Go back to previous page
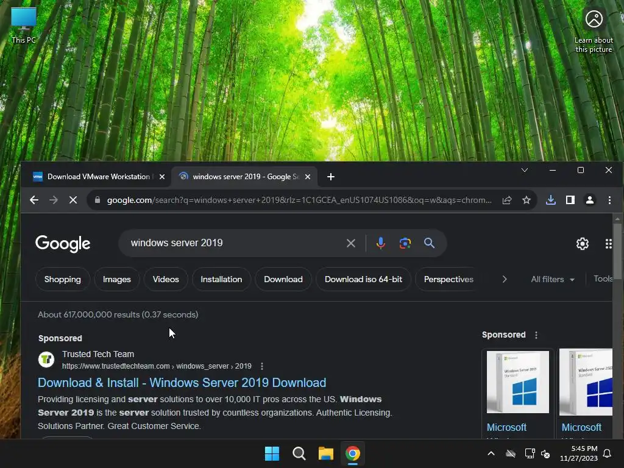The width and height of the screenshot is (624, 468). 34,200
